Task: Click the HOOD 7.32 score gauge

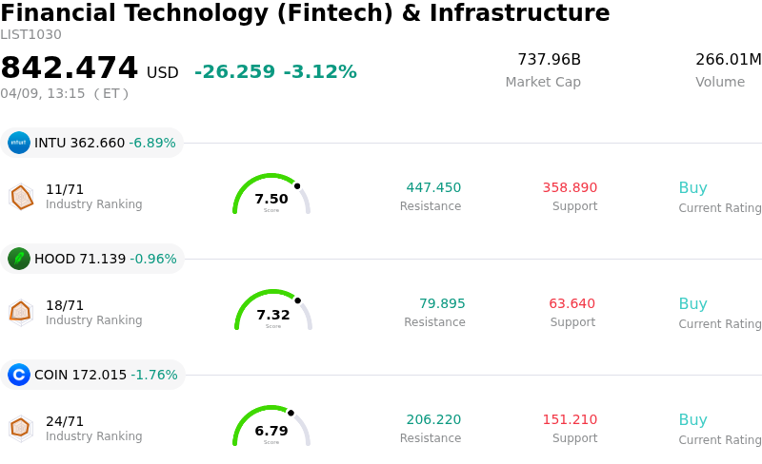Action: pyautogui.click(x=273, y=312)
